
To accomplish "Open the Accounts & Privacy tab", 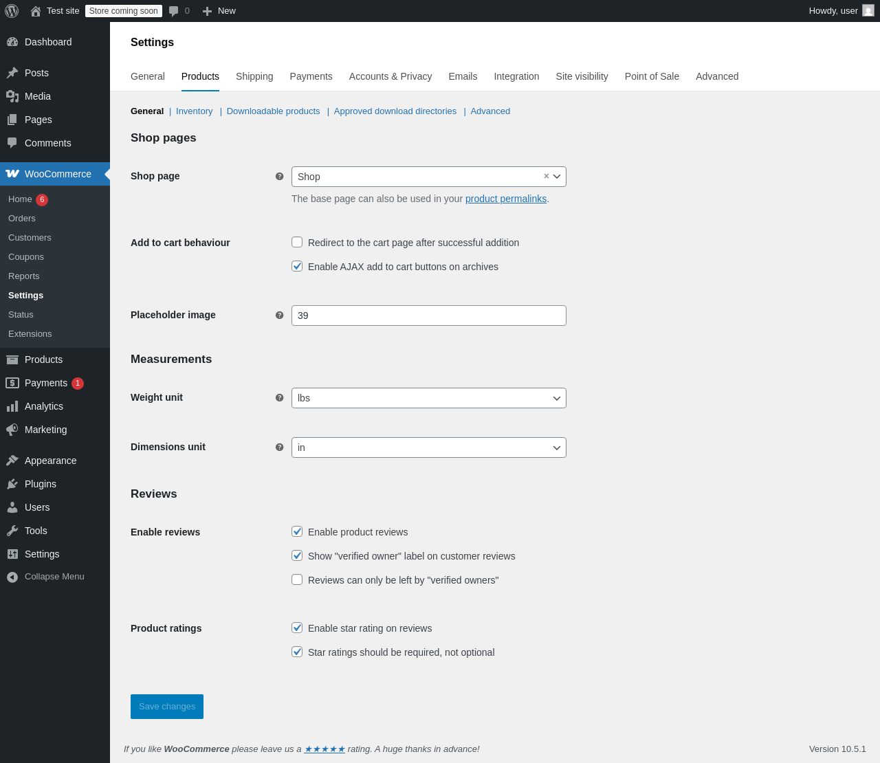I will (x=390, y=76).
